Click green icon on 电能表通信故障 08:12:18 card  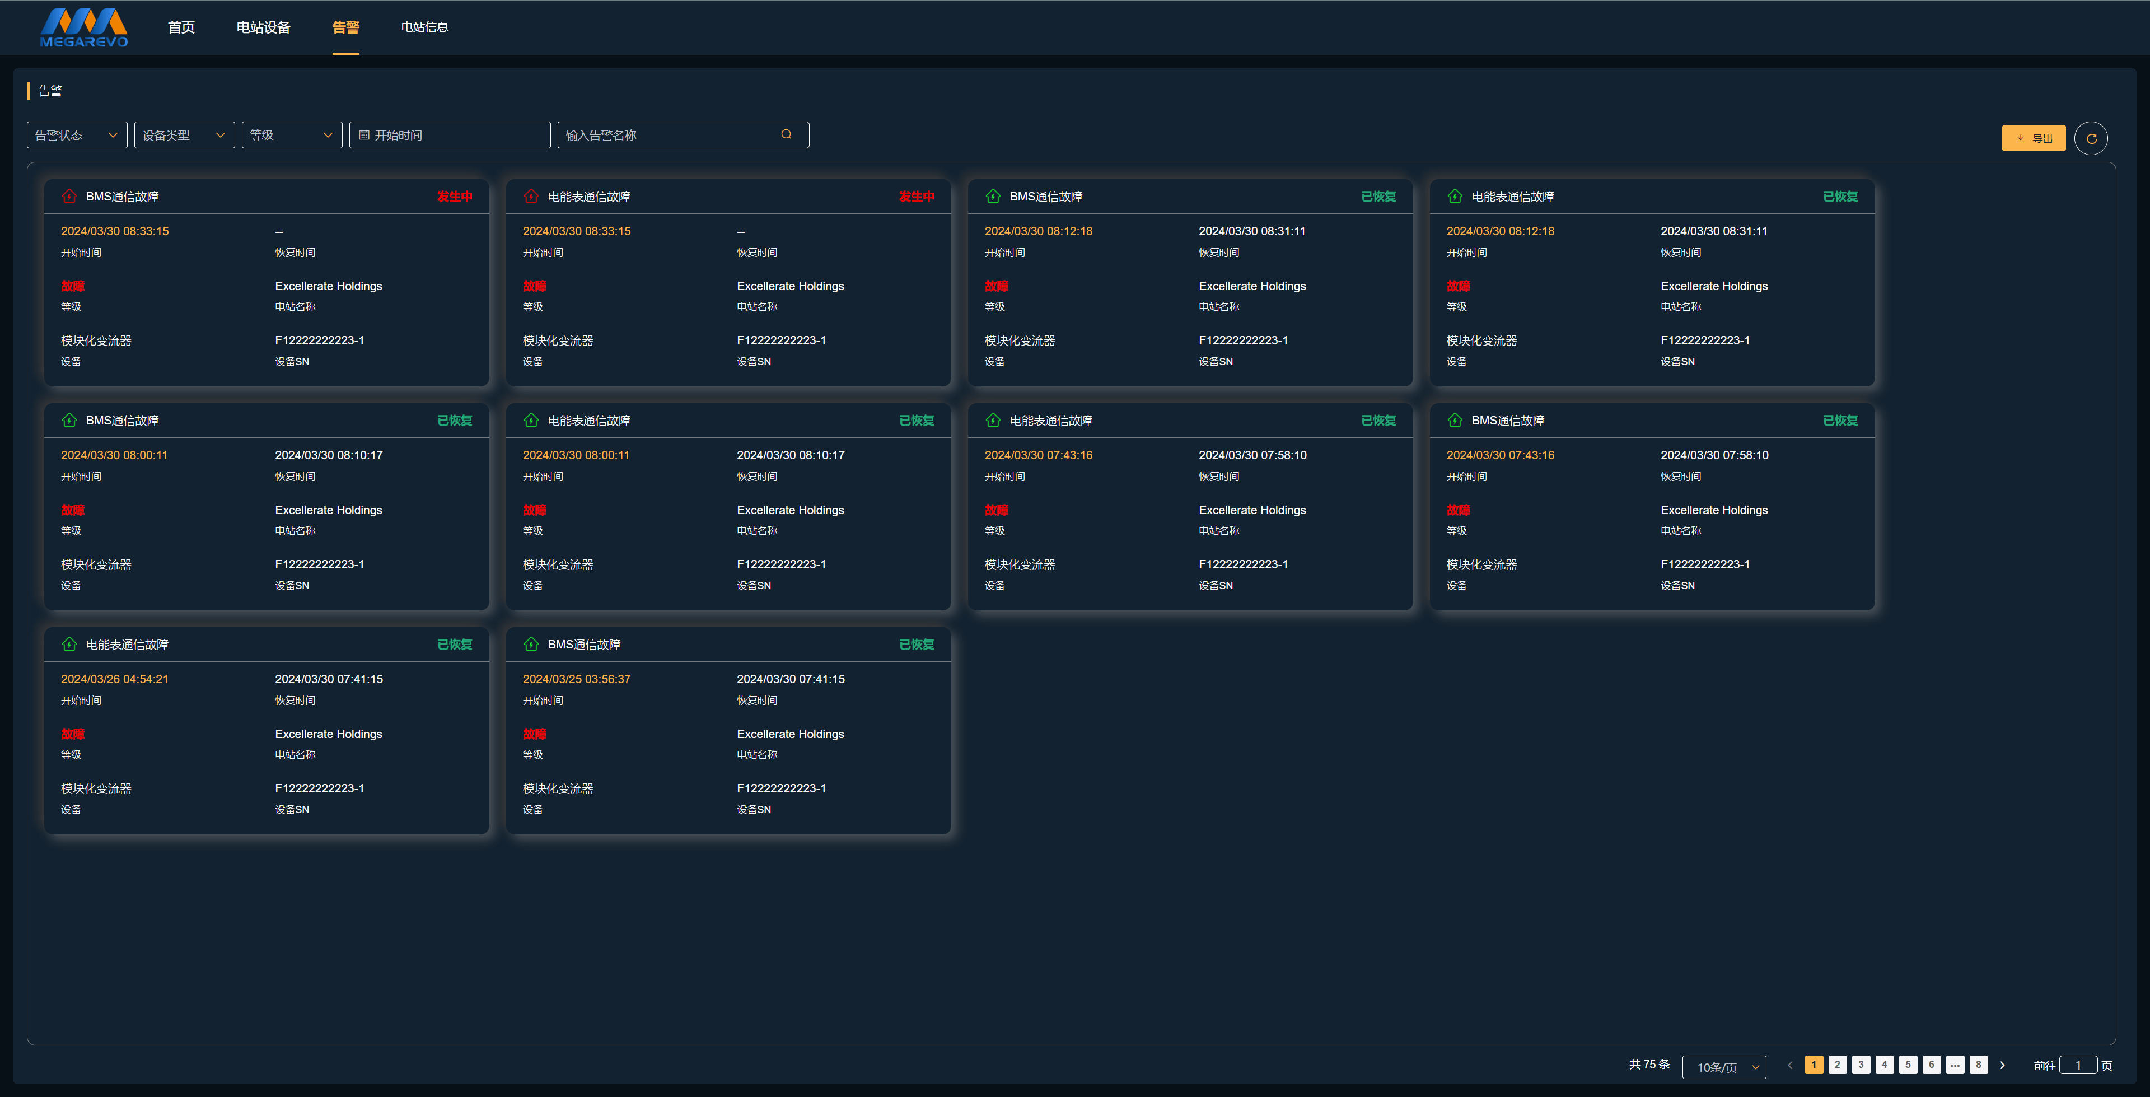(1455, 196)
